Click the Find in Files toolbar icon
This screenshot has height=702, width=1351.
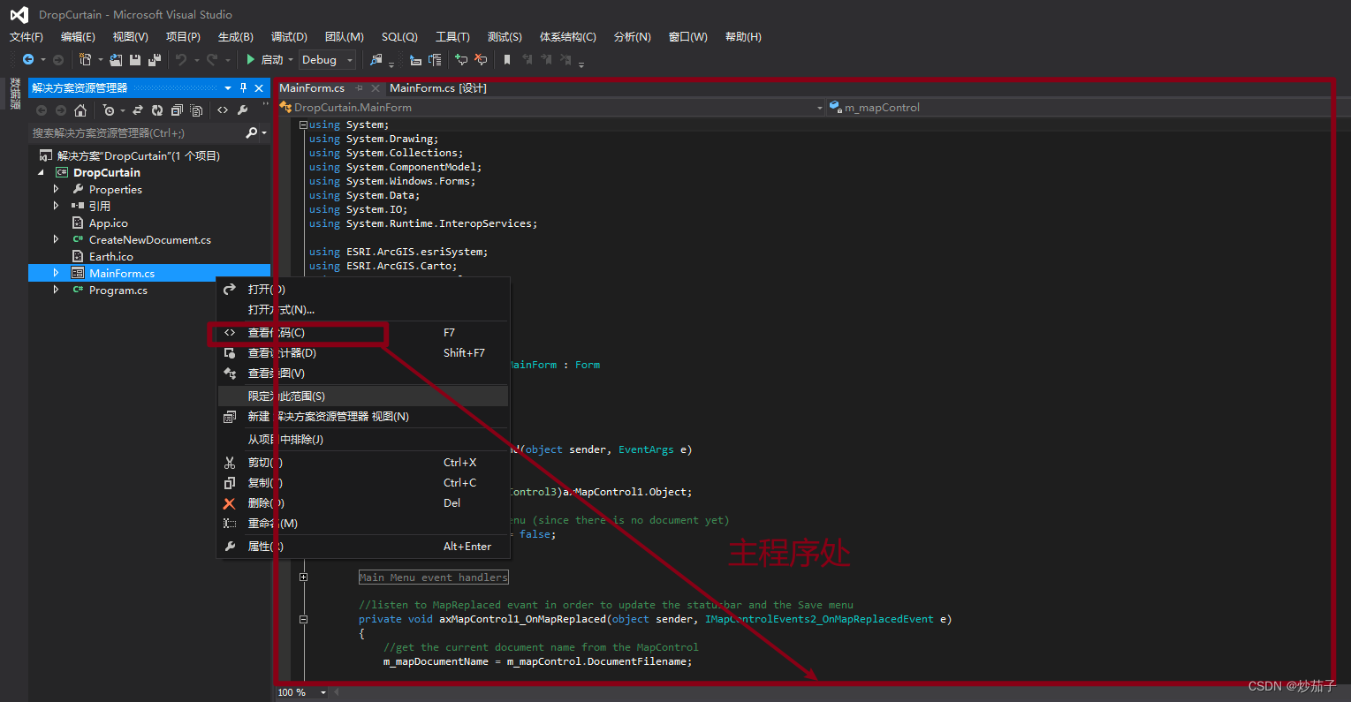[x=376, y=59]
